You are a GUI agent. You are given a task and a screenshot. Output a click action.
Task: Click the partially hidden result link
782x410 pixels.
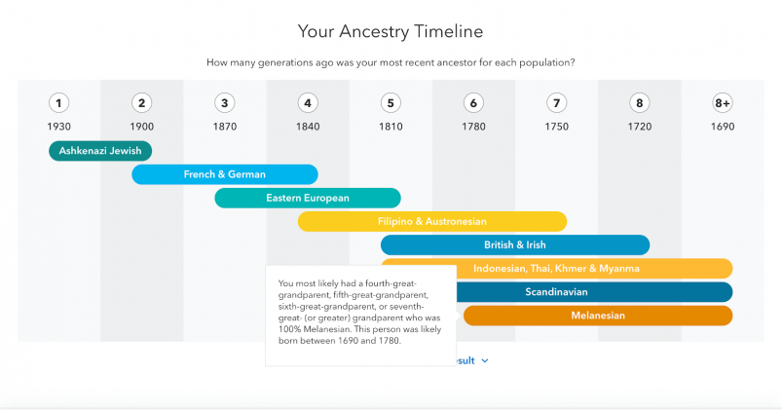tap(465, 360)
